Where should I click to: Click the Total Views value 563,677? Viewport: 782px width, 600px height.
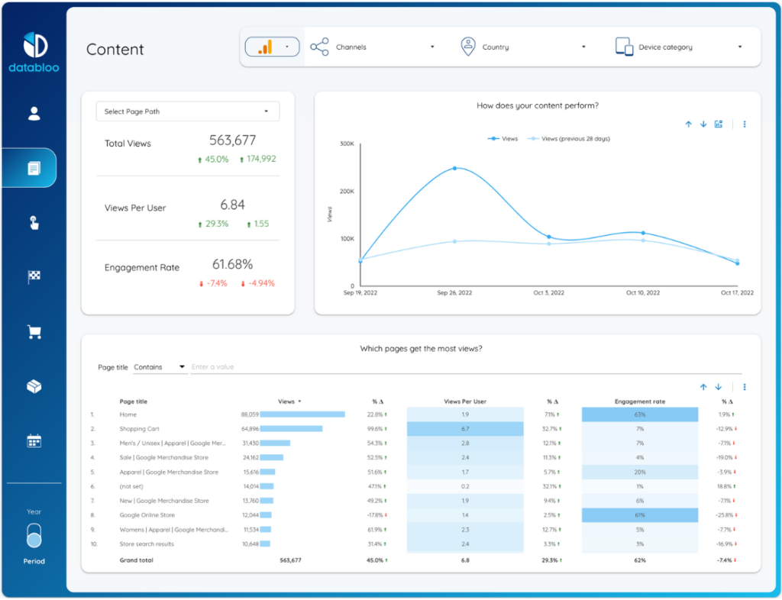pyautogui.click(x=232, y=140)
